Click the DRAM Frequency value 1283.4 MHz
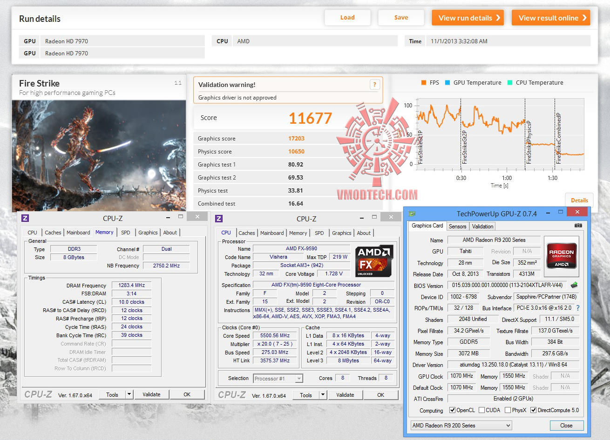The height and width of the screenshot is (440, 610). [131, 285]
